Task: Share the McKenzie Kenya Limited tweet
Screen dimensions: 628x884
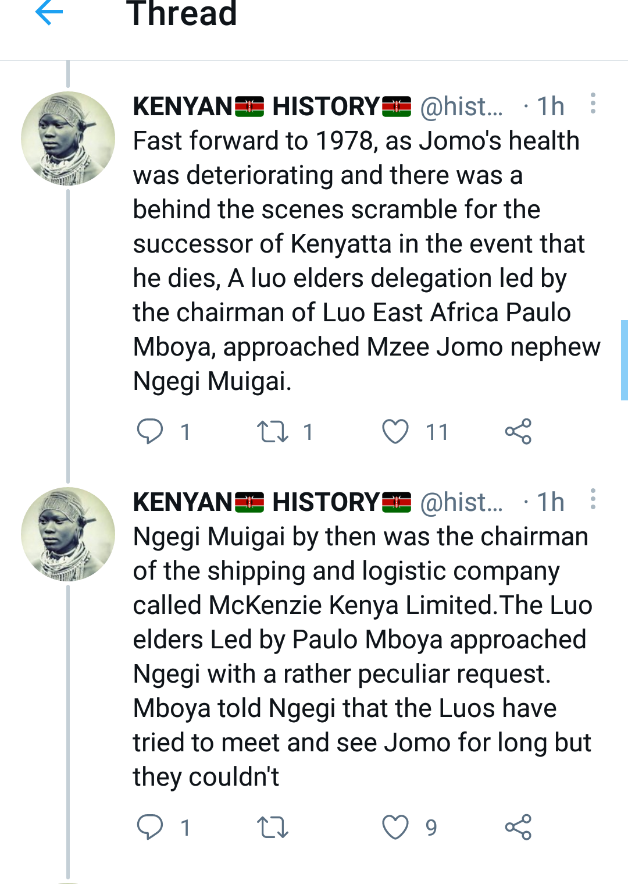Action: pyautogui.click(x=518, y=827)
